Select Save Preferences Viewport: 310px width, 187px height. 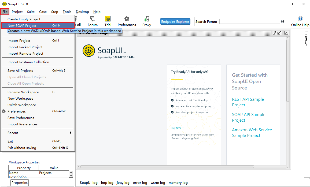click(38, 118)
